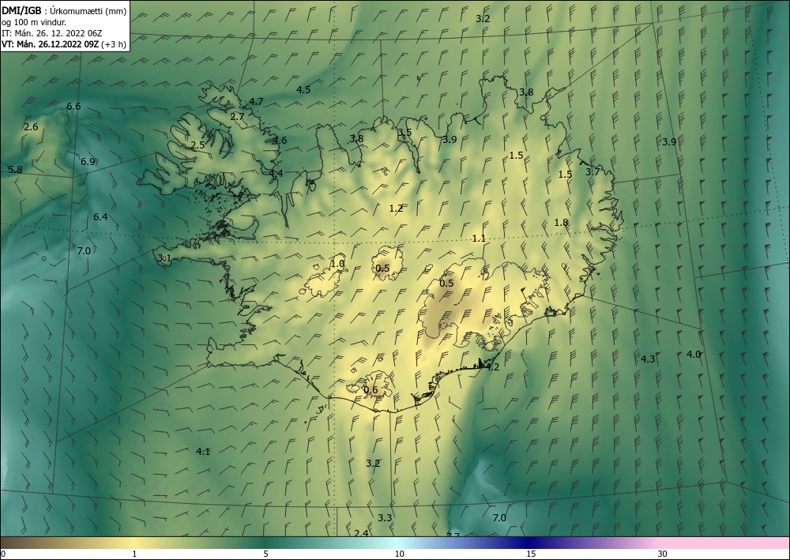Click the '4.6' map value
Screen dimensions: 790x560
coord(280,140)
